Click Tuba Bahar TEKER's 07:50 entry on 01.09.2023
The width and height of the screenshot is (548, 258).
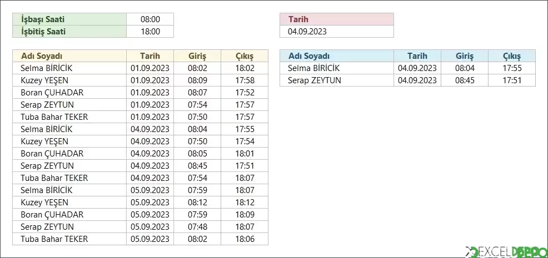[x=197, y=117]
